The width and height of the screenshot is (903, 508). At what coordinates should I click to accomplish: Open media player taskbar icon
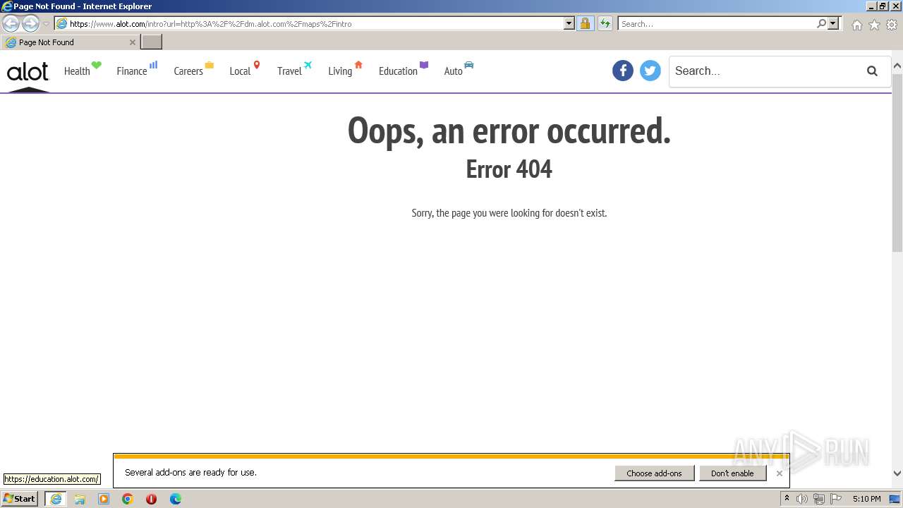pos(104,499)
